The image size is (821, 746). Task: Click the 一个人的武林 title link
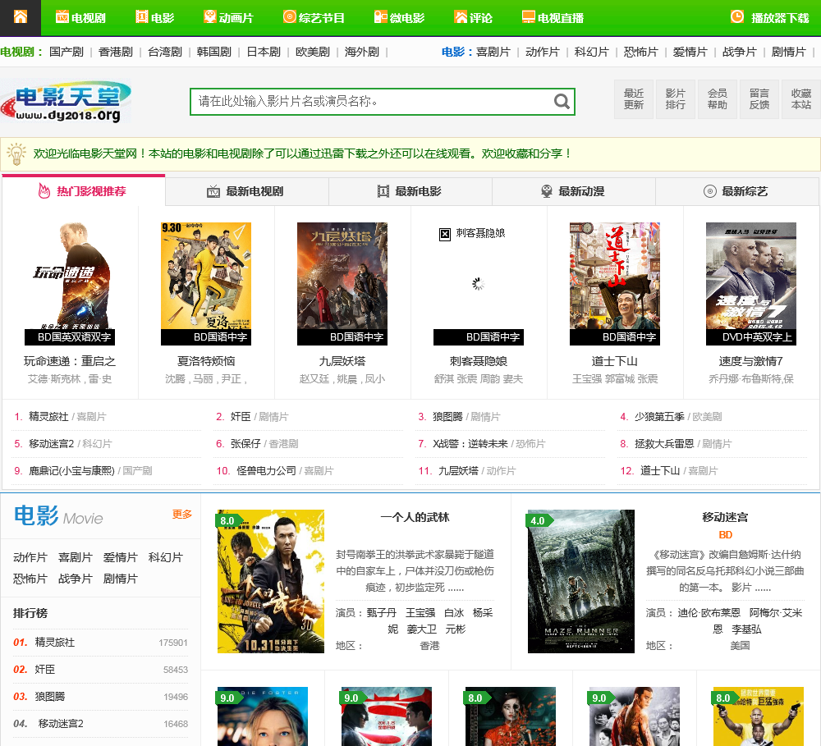[415, 518]
